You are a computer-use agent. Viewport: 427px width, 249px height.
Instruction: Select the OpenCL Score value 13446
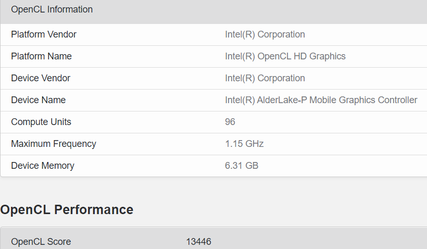[x=198, y=242]
